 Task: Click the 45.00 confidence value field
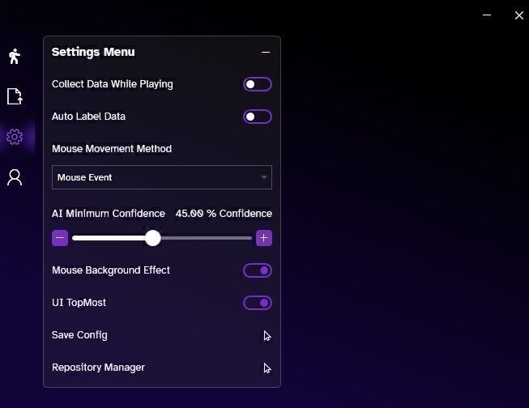pos(190,214)
